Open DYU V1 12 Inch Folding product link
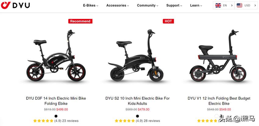The image size is (259, 126). click(219, 101)
